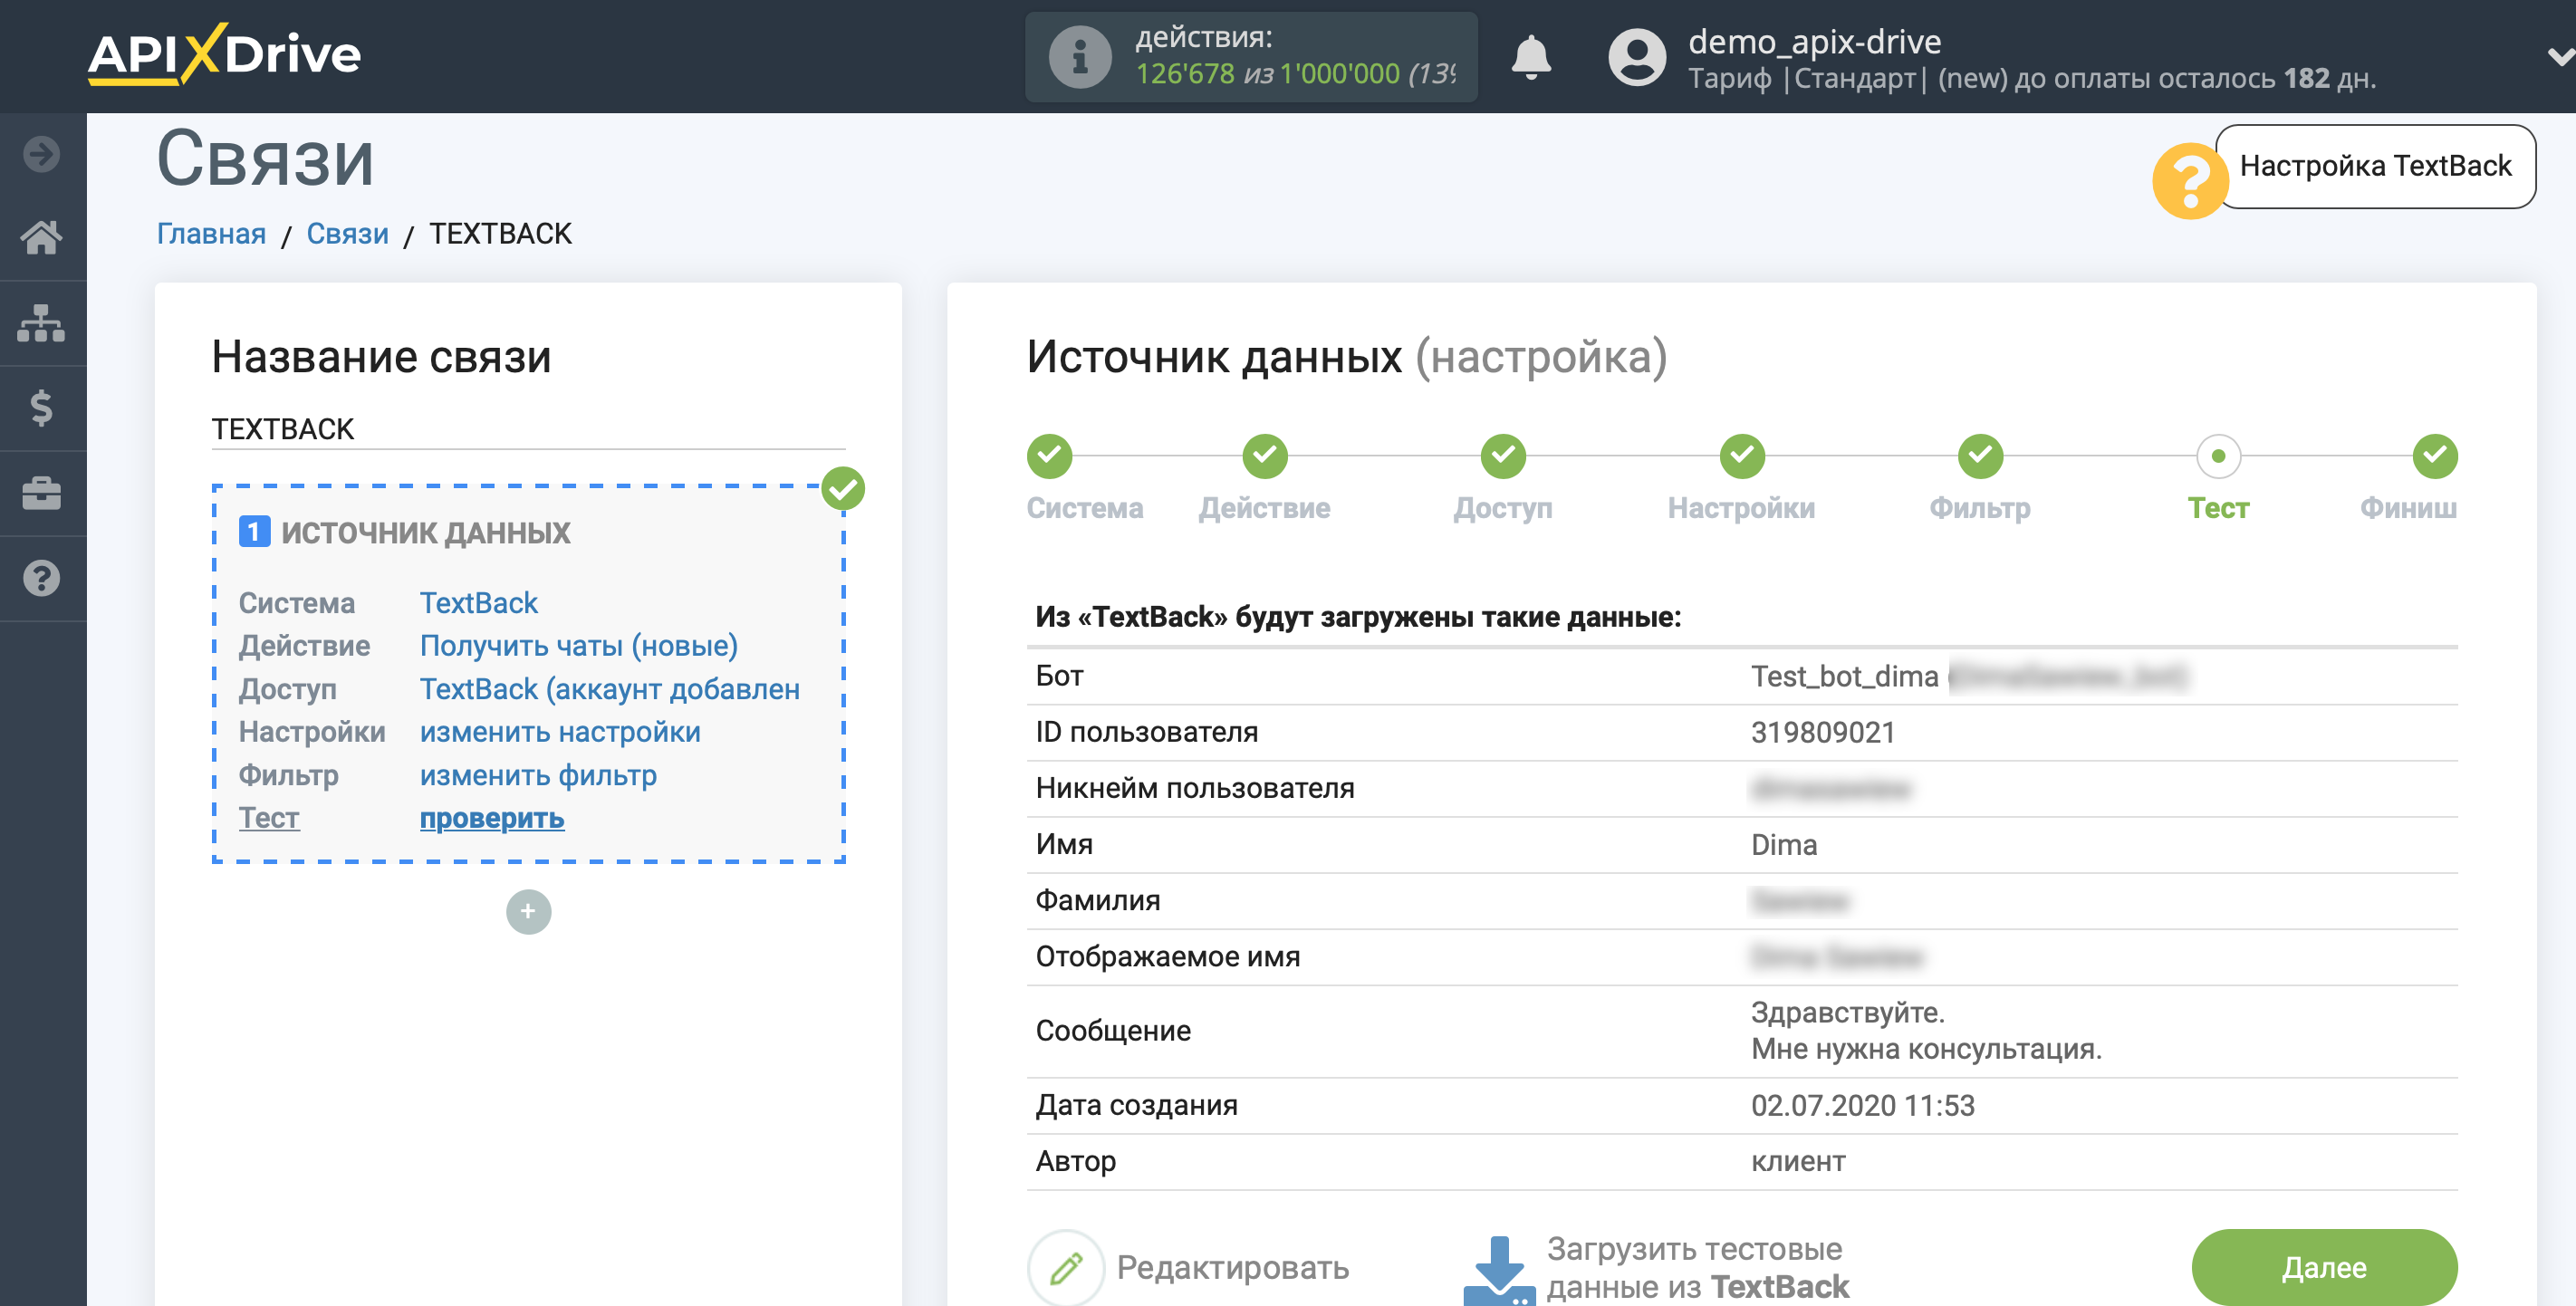Image resolution: width=2576 pixels, height=1306 pixels.
Task: Go to Связи breadcrumb link
Action: pos(347,234)
